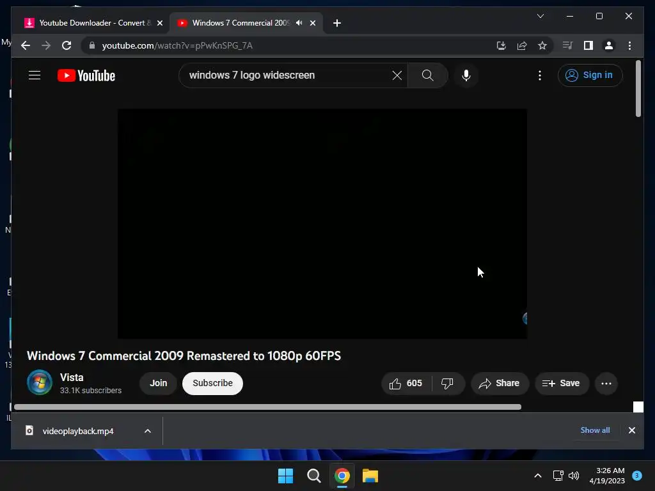Open volume control in system tray

574,476
